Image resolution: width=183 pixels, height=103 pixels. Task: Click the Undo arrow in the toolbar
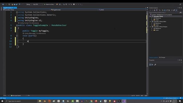19,5
